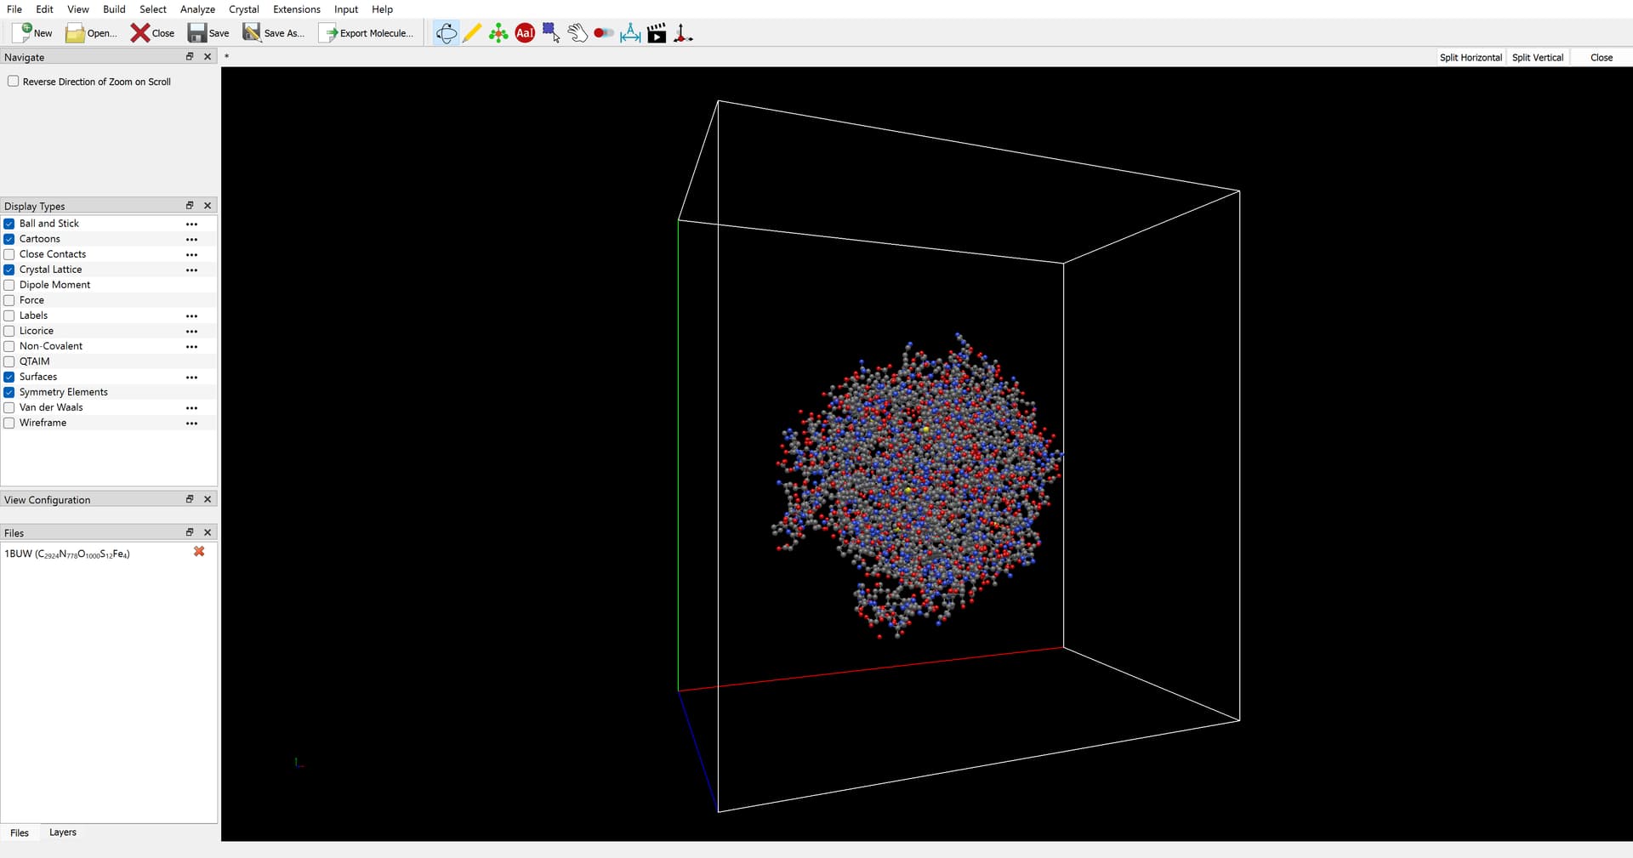Select the Draw pencil tool
1633x858 pixels.
click(x=472, y=33)
